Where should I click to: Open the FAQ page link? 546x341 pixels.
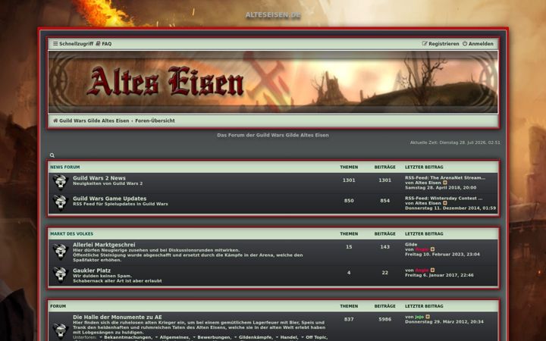click(104, 44)
